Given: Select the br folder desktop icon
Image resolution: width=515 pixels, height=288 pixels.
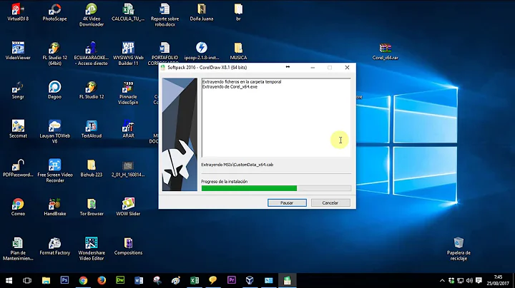Looking at the screenshot, I should click(238, 12).
